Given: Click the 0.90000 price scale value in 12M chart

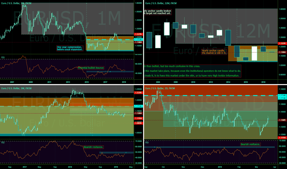Looking at the screenshot, I should tap(282, 75).
